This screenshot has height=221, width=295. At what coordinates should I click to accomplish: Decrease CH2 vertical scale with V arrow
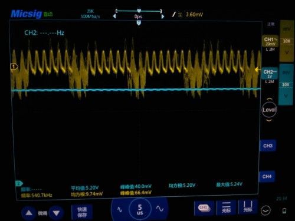[286, 95]
